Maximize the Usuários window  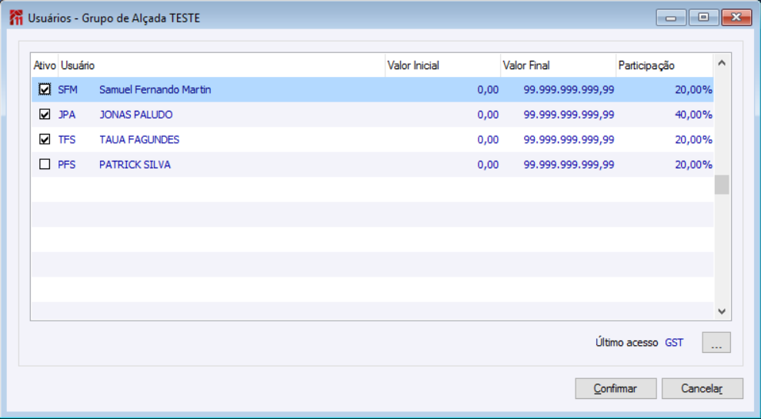coord(703,18)
